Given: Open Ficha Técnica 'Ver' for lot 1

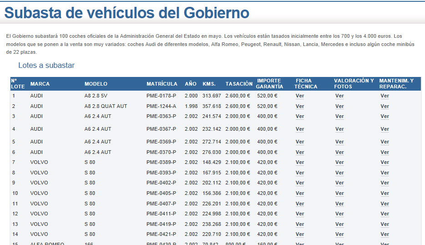Looking at the screenshot, I should (x=299, y=96).
